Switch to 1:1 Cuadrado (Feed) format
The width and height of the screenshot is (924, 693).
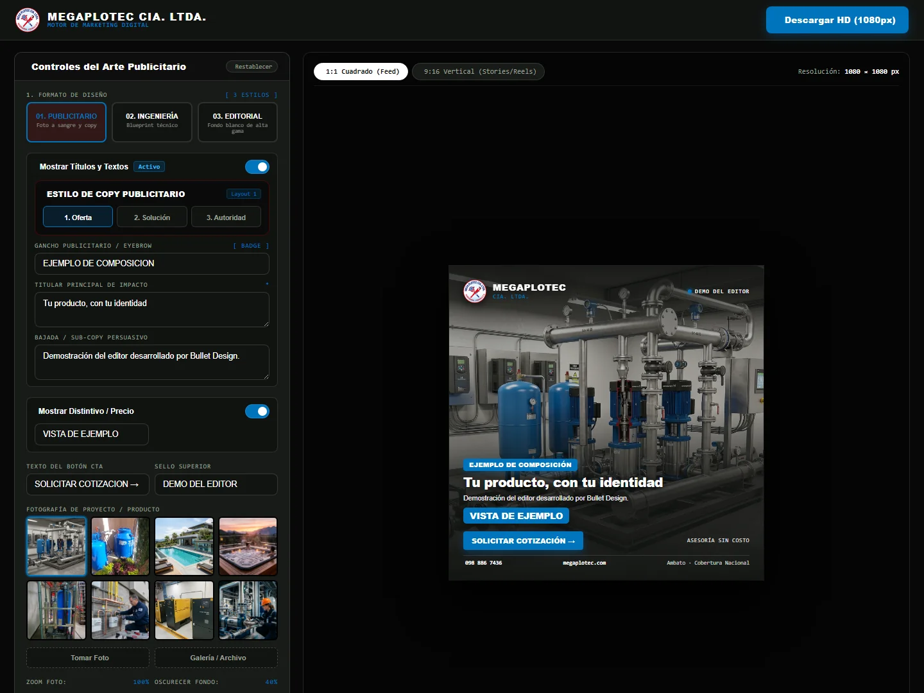(361, 72)
